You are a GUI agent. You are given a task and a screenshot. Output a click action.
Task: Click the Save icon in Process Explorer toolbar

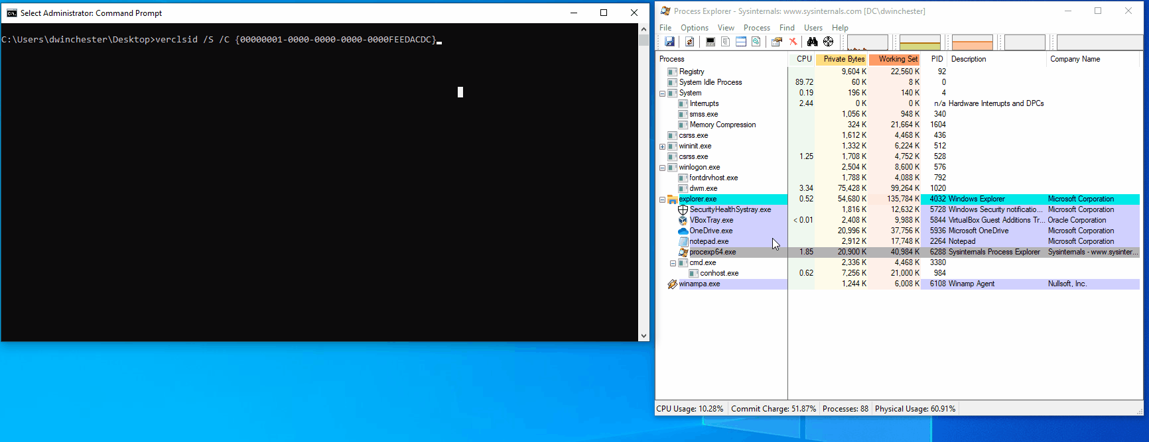pos(669,42)
